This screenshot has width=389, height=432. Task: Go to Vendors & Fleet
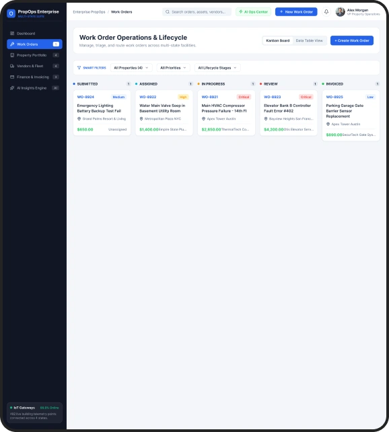tap(35, 66)
